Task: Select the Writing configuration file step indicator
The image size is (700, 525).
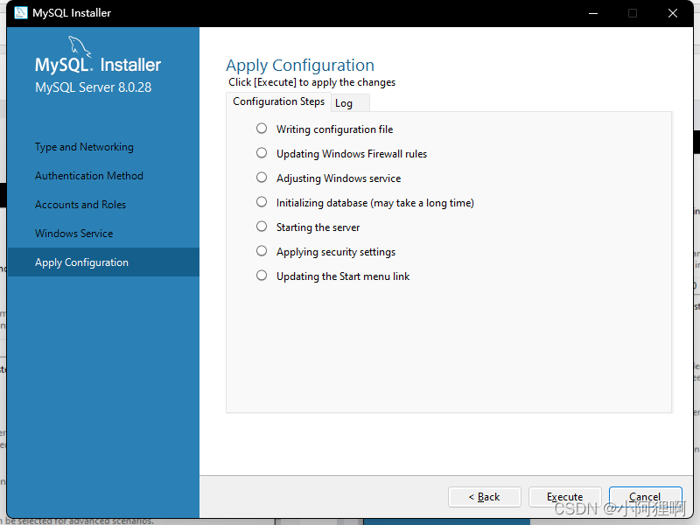Action: pyautogui.click(x=262, y=129)
